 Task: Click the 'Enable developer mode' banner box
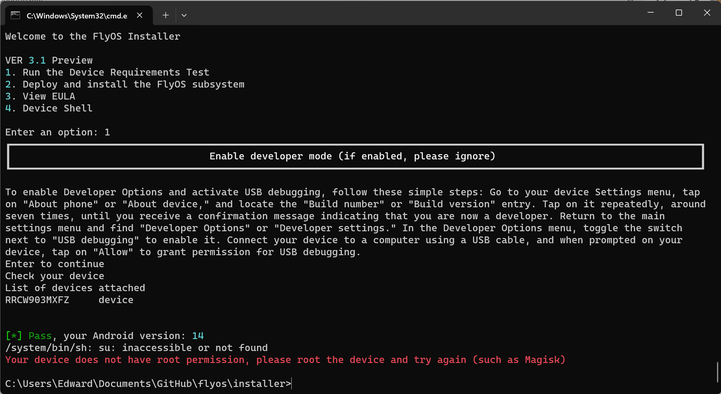pyautogui.click(x=356, y=157)
